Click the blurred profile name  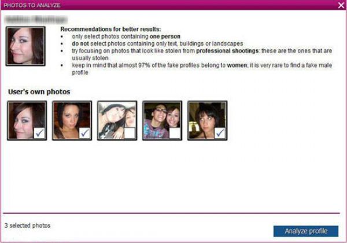(x=36, y=20)
